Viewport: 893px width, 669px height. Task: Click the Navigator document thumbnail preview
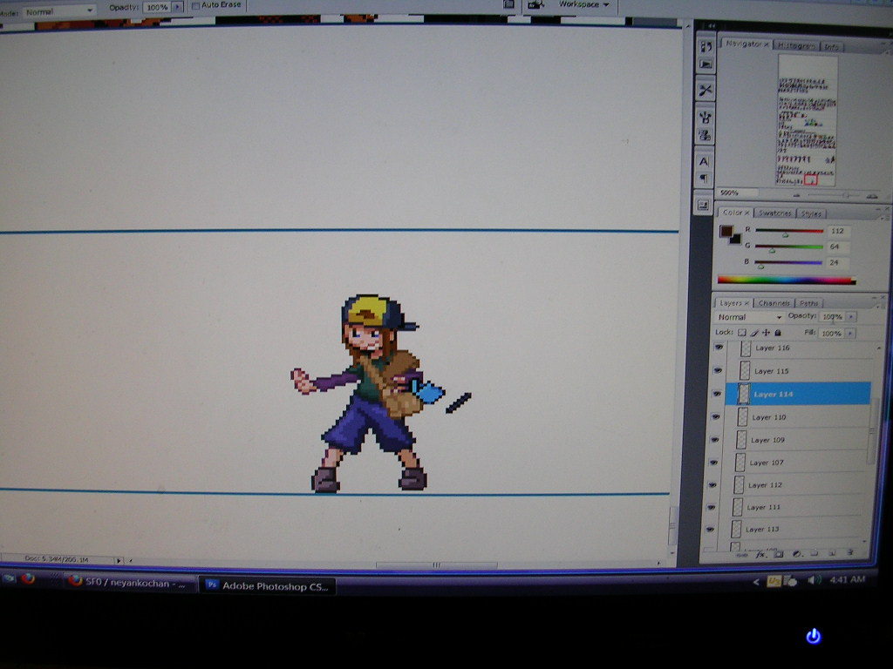coord(807,120)
